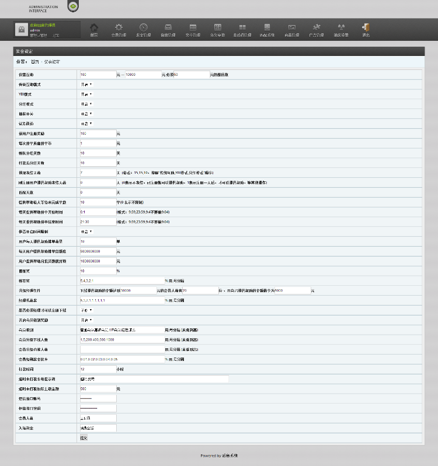Image resolution: width=438 pixels, height=466 pixels.
Task: Open the 分红模式 dropdown
Action: [x=86, y=104]
